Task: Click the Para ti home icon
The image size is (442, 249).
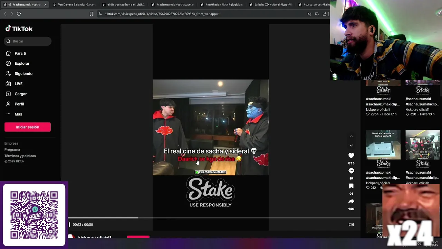Action: click(8, 53)
